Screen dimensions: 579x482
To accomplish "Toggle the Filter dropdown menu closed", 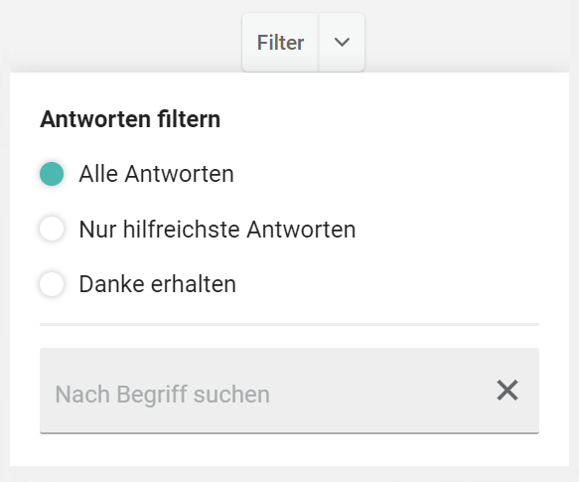I will [x=342, y=42].
